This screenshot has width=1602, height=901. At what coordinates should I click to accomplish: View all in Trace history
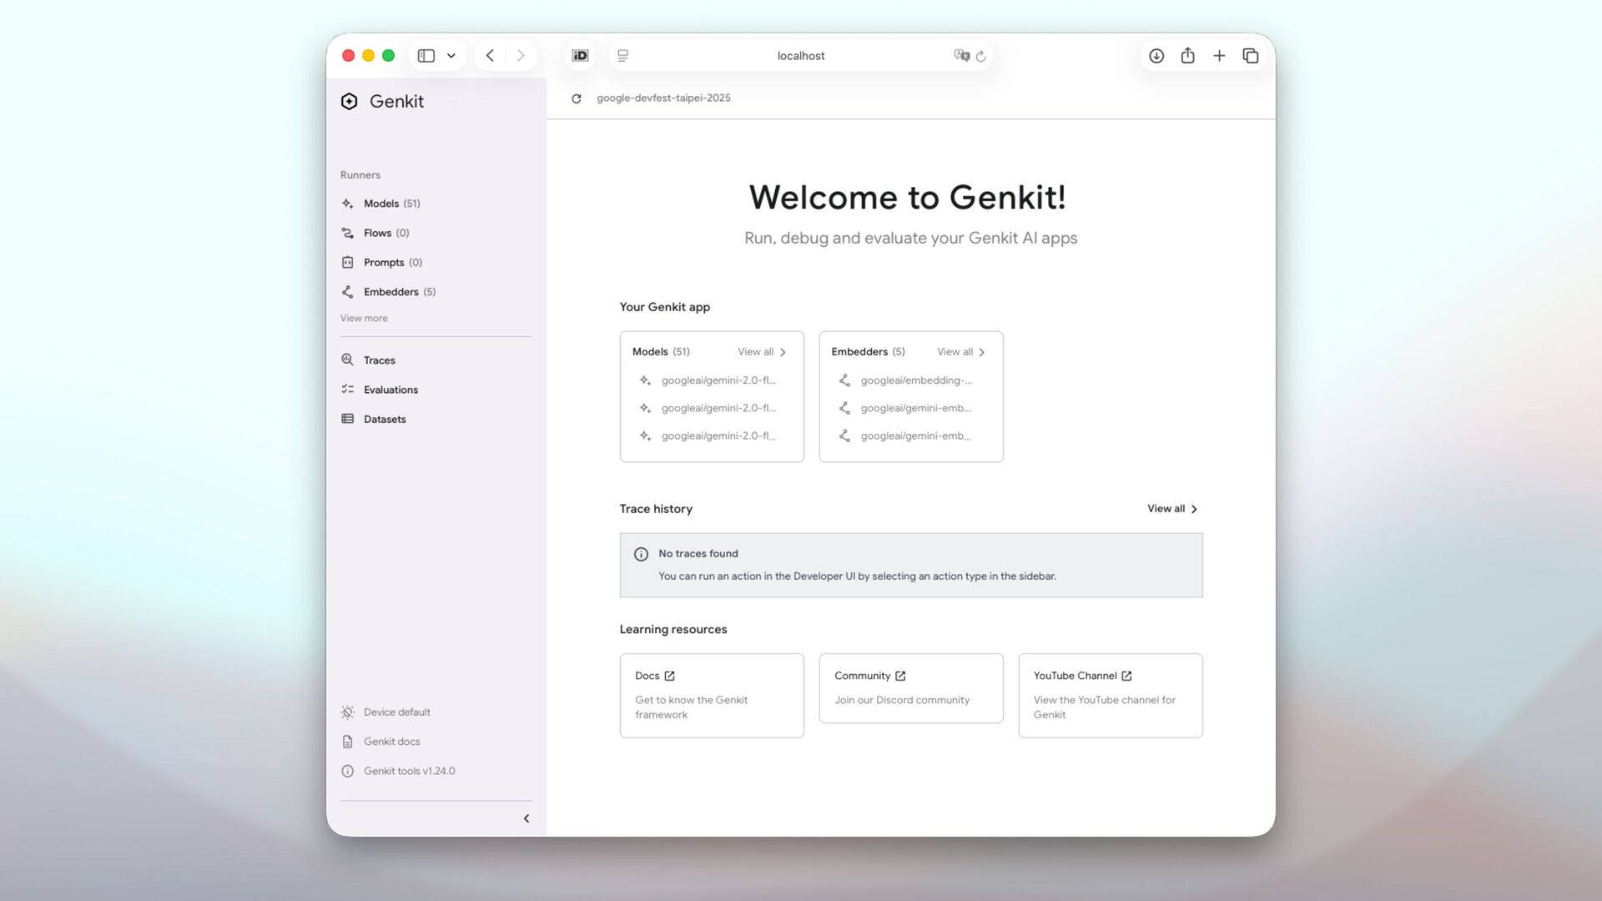tap(1171, 509)
